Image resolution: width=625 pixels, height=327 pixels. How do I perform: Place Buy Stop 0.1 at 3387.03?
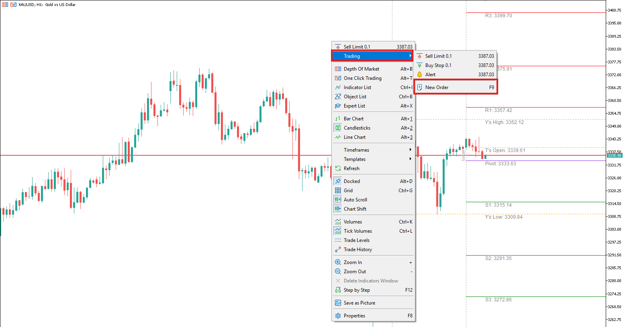pos(438,65)
